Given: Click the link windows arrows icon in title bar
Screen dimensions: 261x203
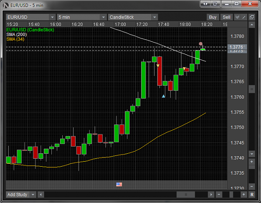Looking at the screenshot, I should 205,4.
